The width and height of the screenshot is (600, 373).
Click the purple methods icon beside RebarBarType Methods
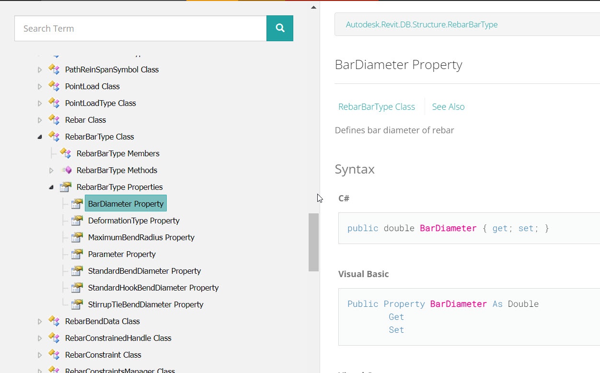tap(66, 170)
